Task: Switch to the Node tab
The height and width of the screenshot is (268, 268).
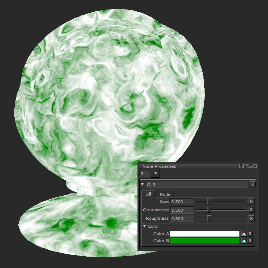Action: click(x=165, y=195)
